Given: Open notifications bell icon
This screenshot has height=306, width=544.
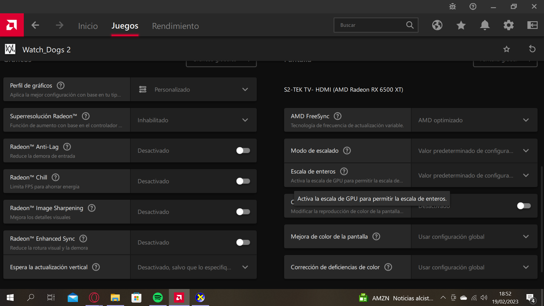Looking at the screenshot, I should pyautogui.click(x=485, y=25).
